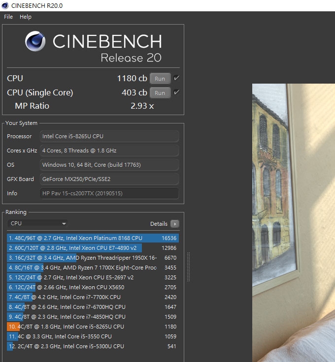Image resolution: width=335 pixels, height=362 pixels.
Task: Toggle the CPU test checkbox
Action: pos(176,78)
